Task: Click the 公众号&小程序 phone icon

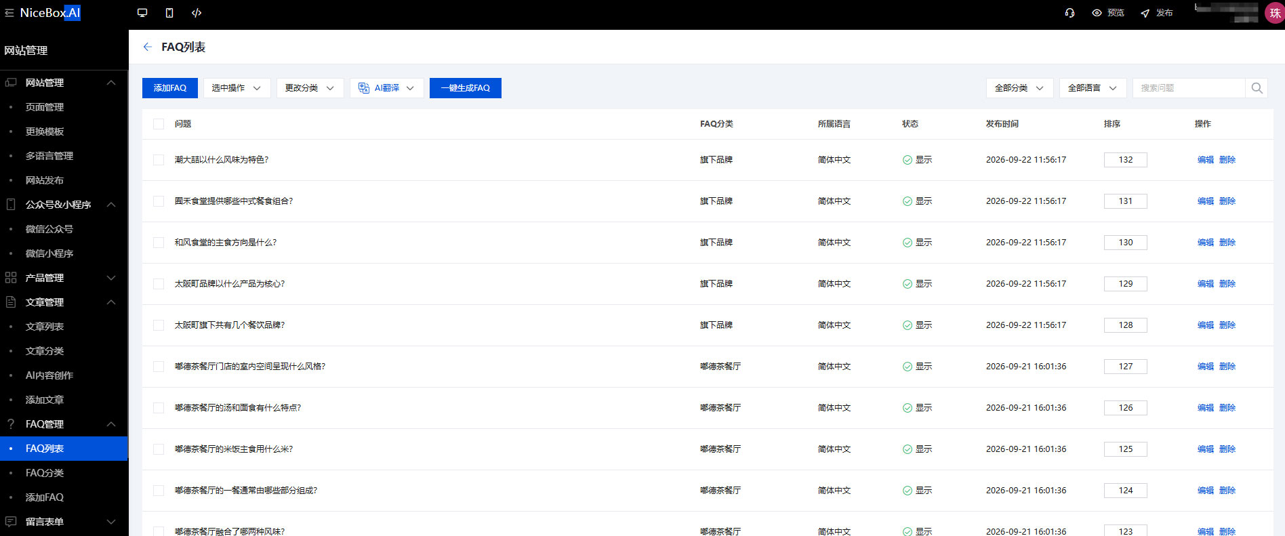Action: tap(11, 205)
